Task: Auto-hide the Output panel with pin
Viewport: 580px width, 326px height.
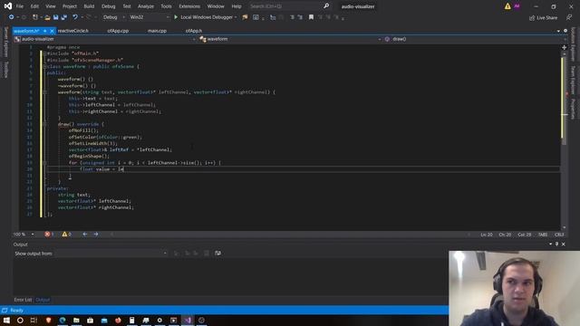Action: [x=556, y=244]
